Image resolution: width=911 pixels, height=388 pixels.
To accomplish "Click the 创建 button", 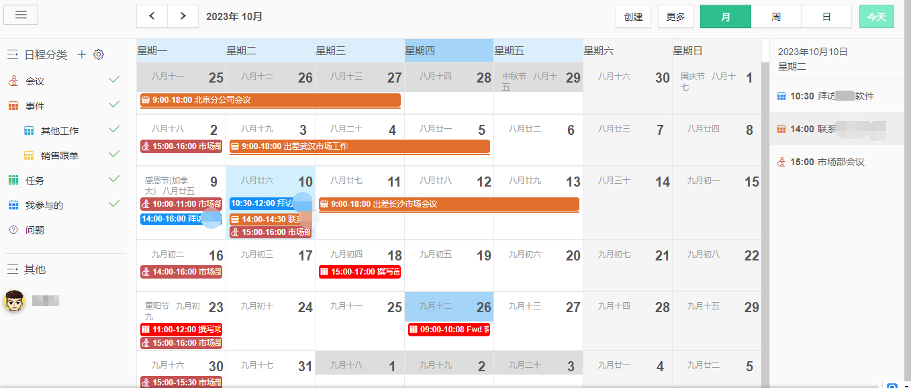I will pyautogui.click(x=633, y=17).
